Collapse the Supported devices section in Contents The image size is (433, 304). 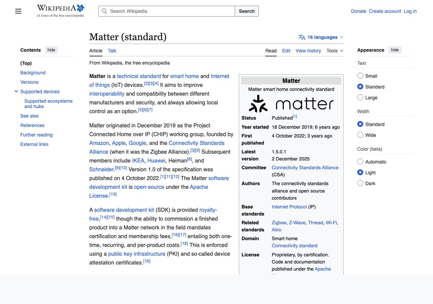(16, 91)
